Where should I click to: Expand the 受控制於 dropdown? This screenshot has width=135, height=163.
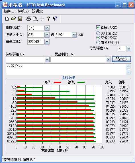pos(109,59)
